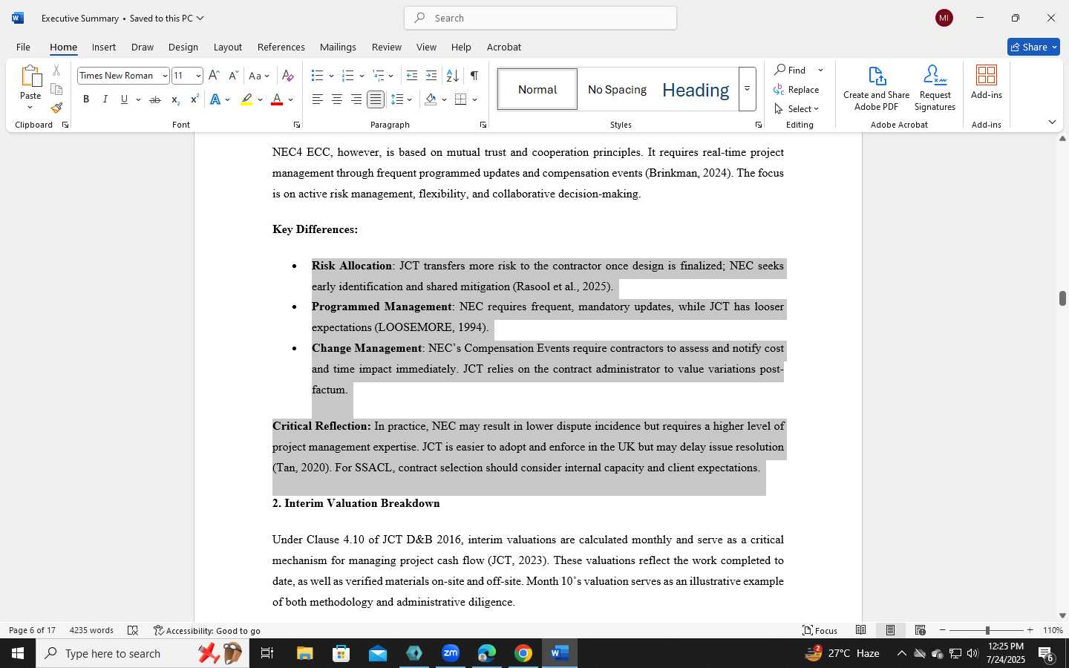This screenshot has height=668, width=1069.
Task: Apply yellow text highlight color
Action: (246, 99)
